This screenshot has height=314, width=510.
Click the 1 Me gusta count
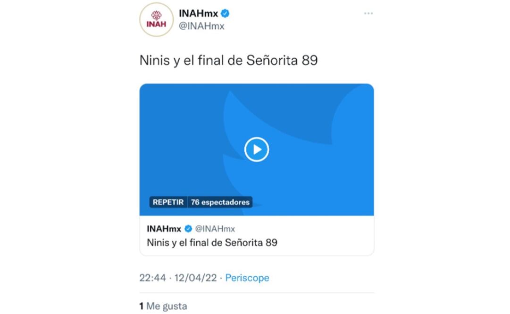163,306
